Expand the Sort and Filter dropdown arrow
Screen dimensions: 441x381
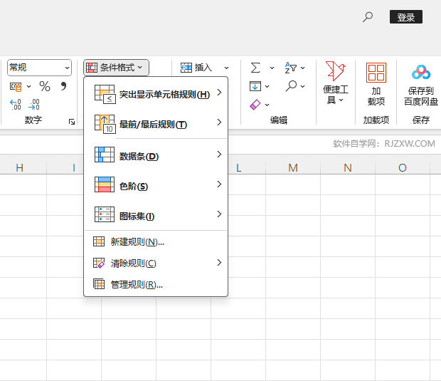[302, 68]
